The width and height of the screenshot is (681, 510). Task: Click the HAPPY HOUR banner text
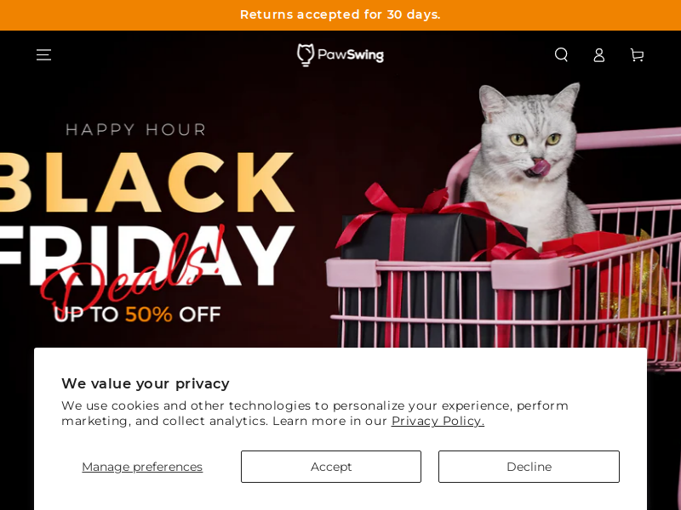coord(136,130)
